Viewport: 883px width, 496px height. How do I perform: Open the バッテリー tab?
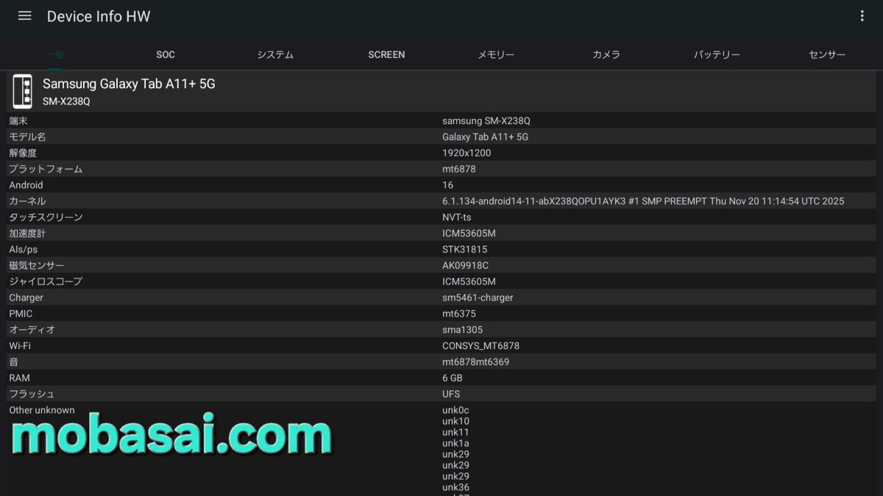click(717, 54)
